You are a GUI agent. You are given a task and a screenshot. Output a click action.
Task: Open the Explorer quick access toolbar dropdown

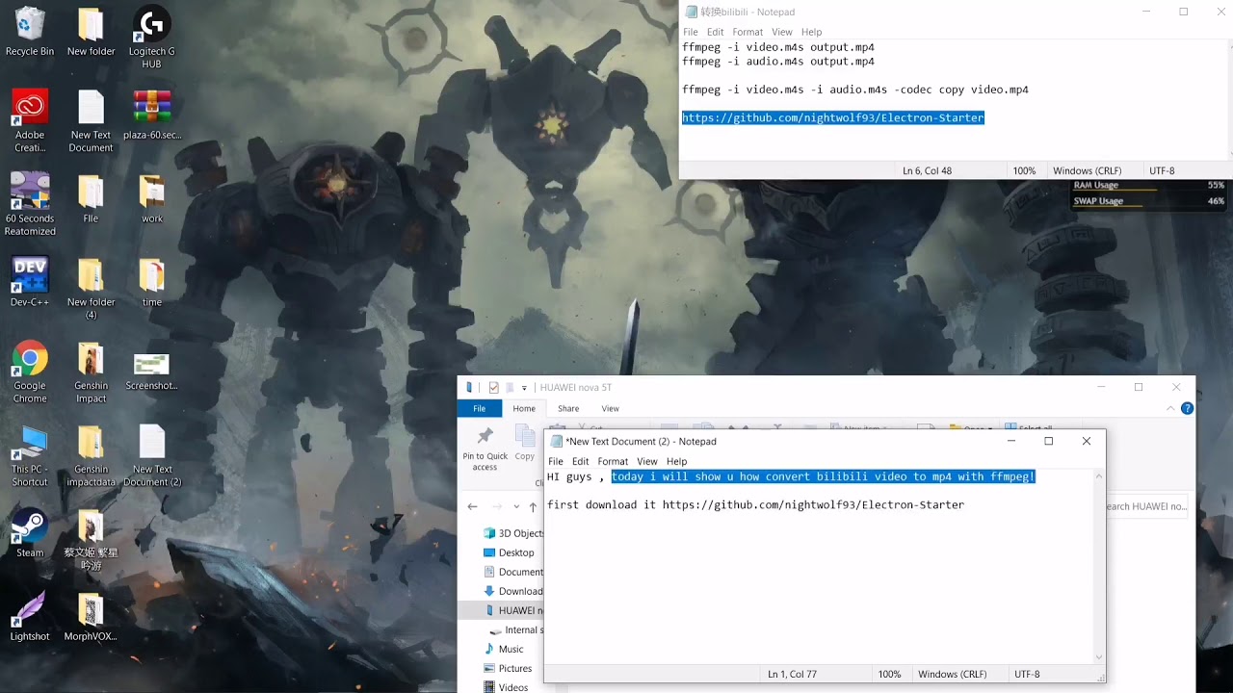point(525,388)
